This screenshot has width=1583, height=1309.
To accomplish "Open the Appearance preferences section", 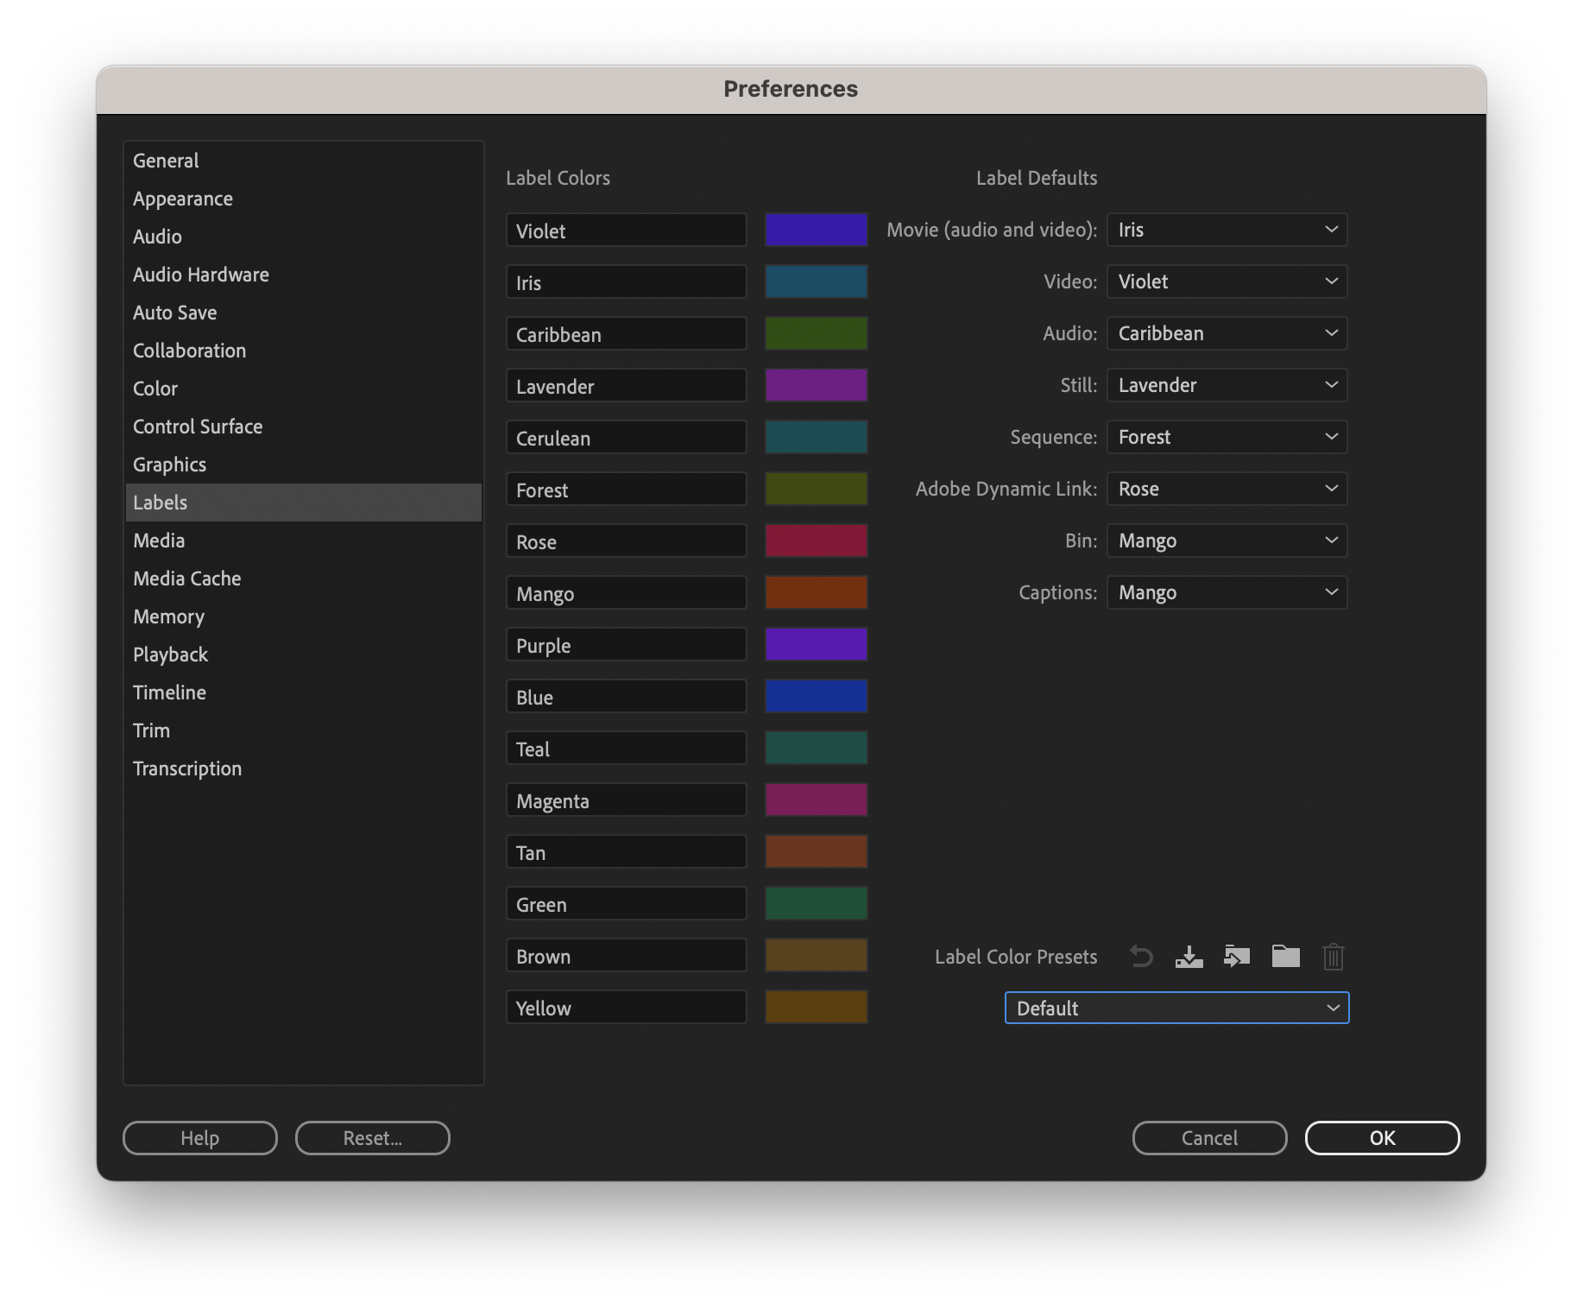I will [182, 199].
